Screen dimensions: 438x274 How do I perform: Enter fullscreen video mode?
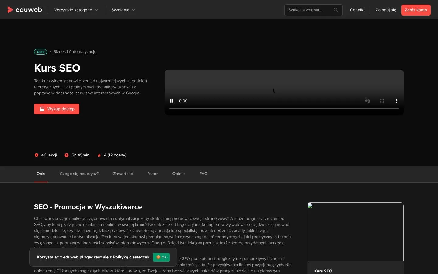pos(382,101)
